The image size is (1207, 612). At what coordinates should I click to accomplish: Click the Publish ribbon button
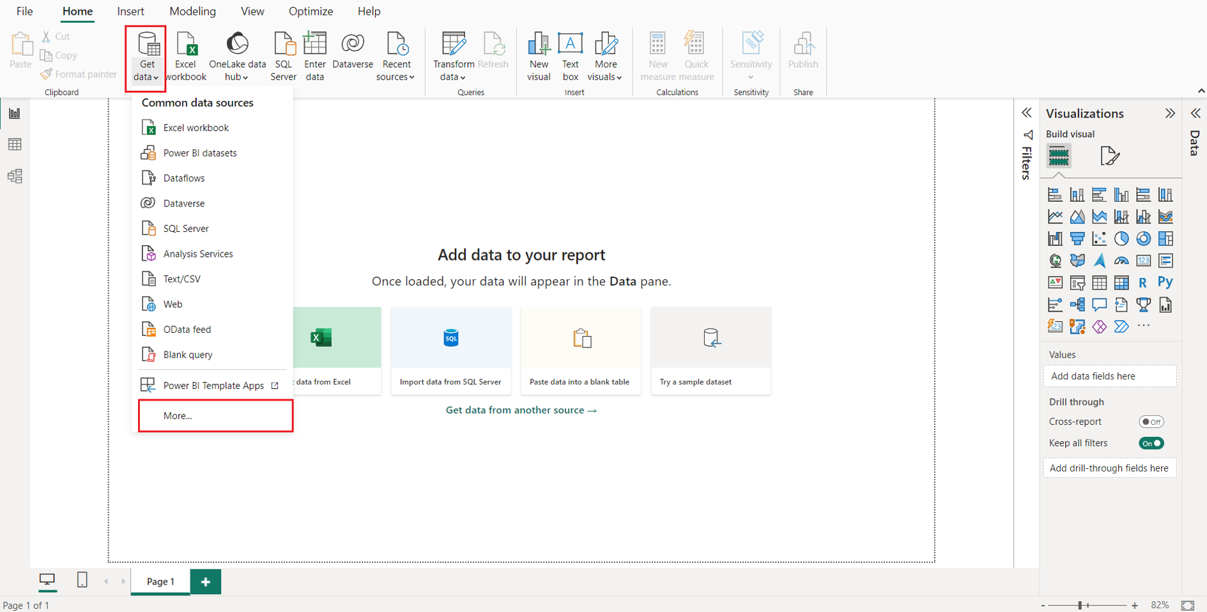803,51
